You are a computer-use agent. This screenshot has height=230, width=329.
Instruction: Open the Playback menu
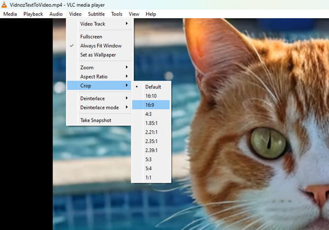pos(33,14)
